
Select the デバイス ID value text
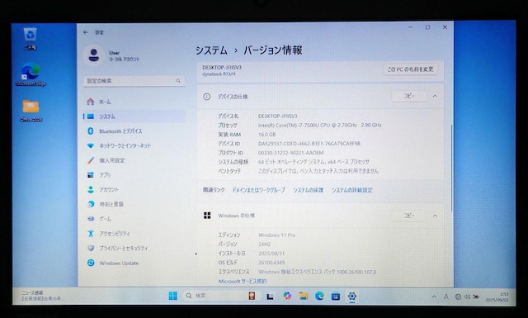(x=309, y=144)
